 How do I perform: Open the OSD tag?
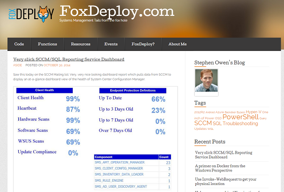tap(218, 118)
